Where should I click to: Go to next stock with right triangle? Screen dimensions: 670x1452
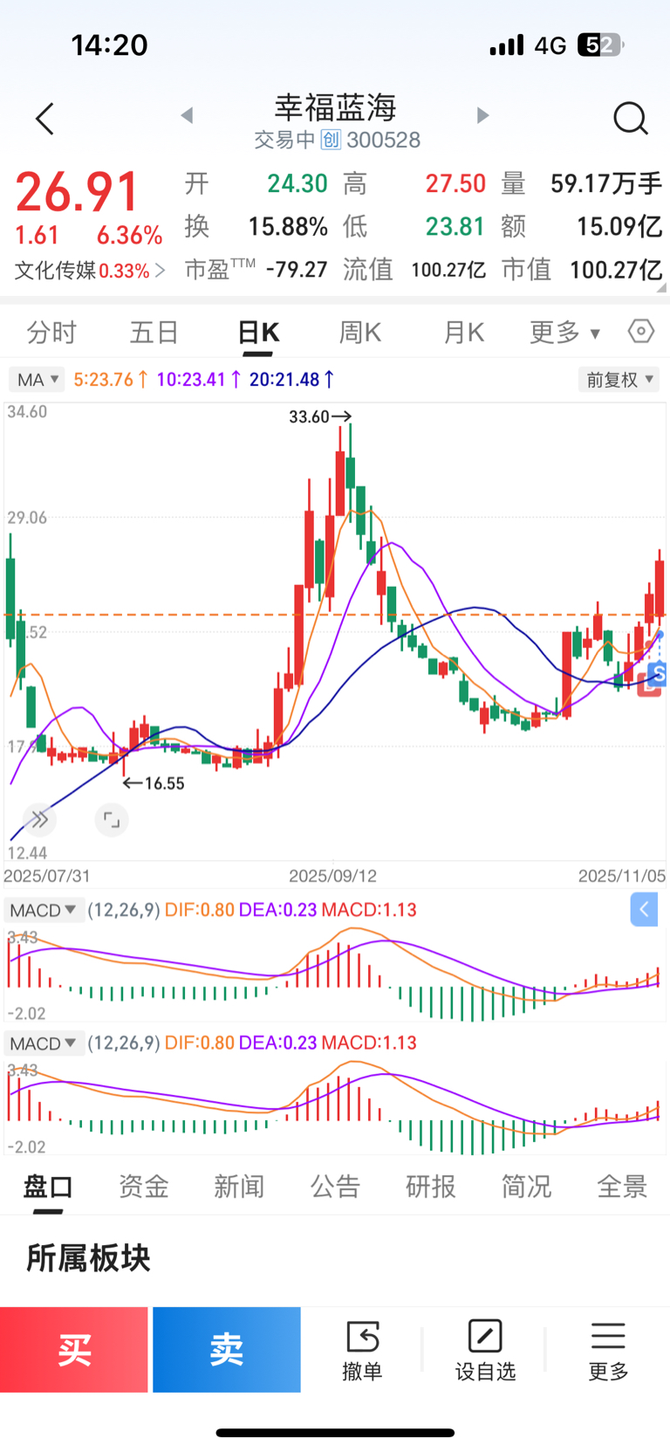click(482, 115)
